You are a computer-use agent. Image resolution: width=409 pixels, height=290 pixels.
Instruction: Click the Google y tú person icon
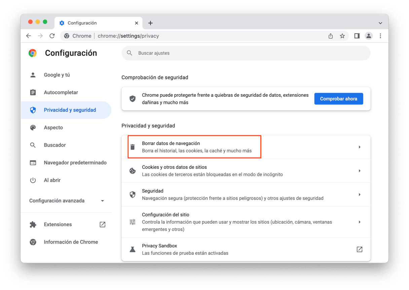click(33, 75)
